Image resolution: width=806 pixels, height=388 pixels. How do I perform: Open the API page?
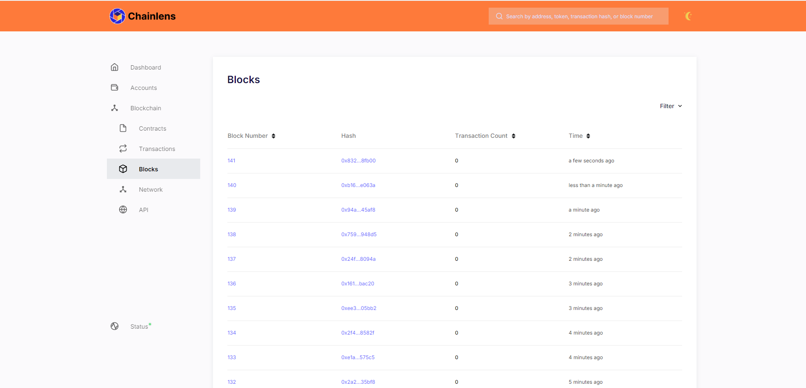coord(143,210)
